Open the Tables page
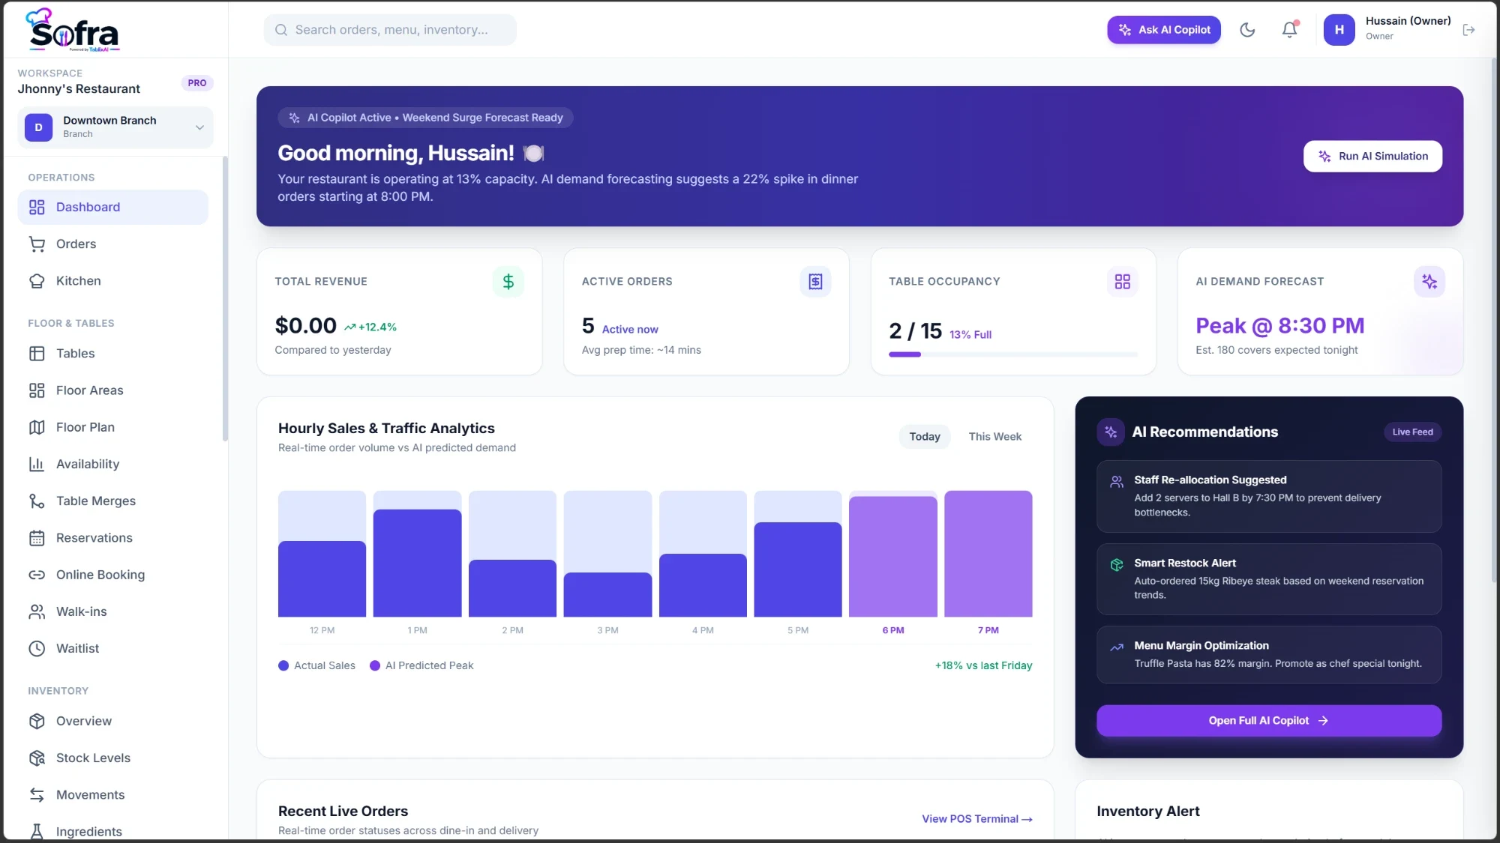 point(112,354)
